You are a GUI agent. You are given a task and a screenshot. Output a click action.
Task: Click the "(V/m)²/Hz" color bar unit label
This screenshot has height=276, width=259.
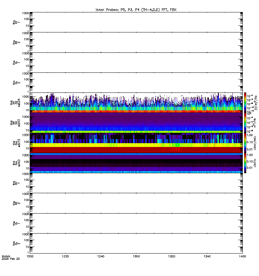[x=256, y=103]
